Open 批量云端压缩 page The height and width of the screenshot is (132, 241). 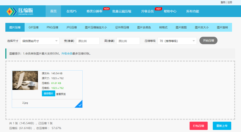click(122, 11)
